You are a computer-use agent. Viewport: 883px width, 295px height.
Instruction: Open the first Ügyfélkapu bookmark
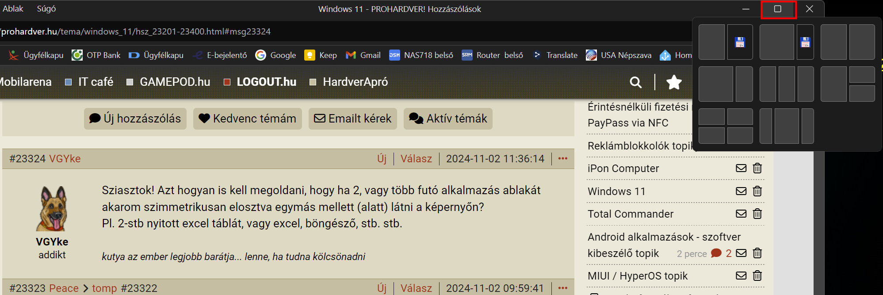pos(36,55)
